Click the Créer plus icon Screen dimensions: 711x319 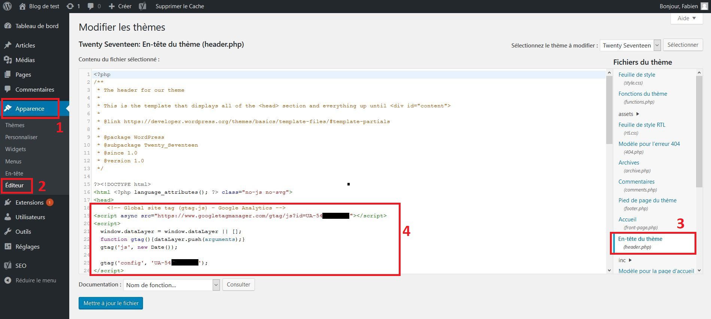tap(112, 6)
